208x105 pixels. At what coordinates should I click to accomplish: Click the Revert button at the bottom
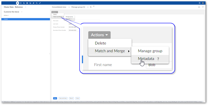click(71, 98)
